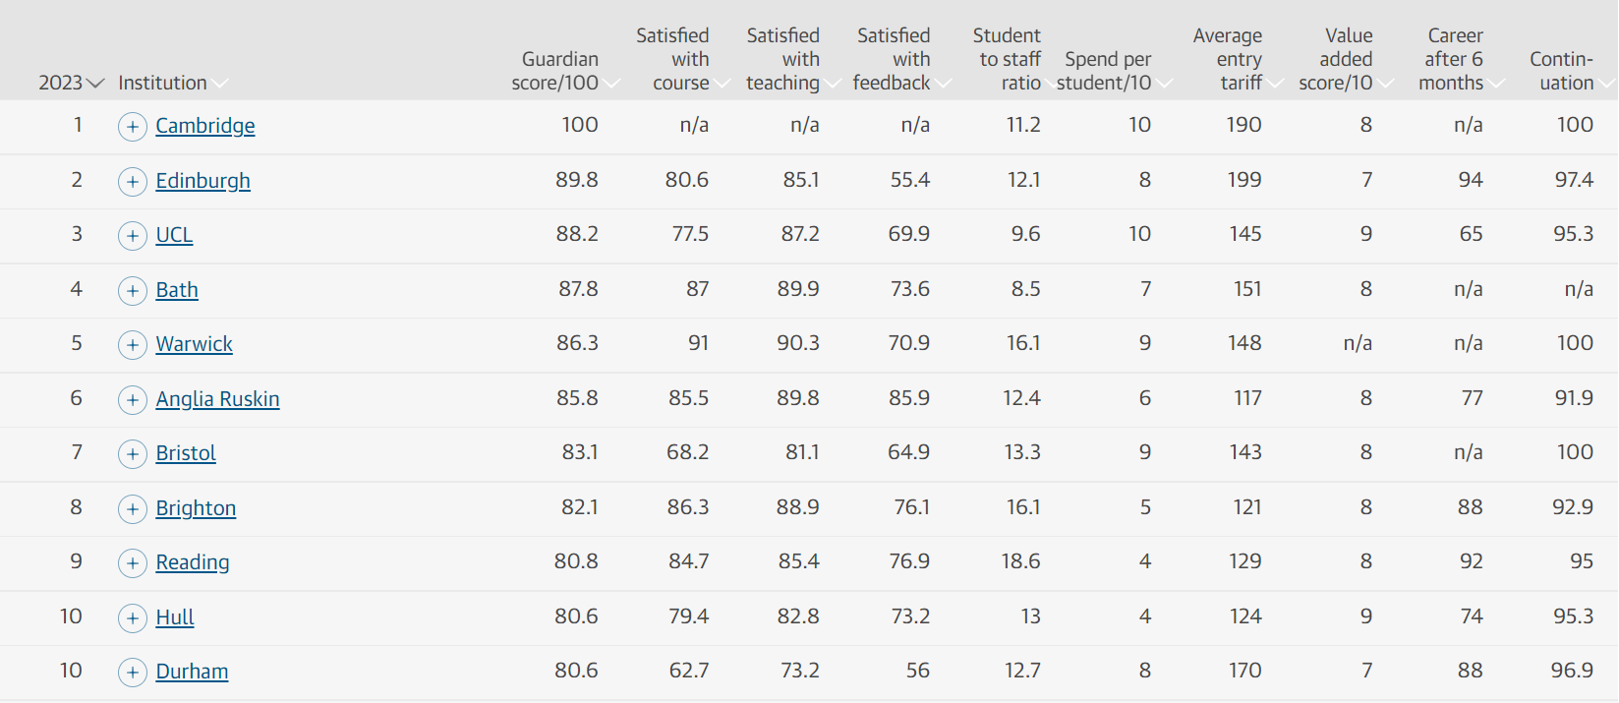Expand the Reading row plus icon
1619x703 pixels.
coord(133,563)
